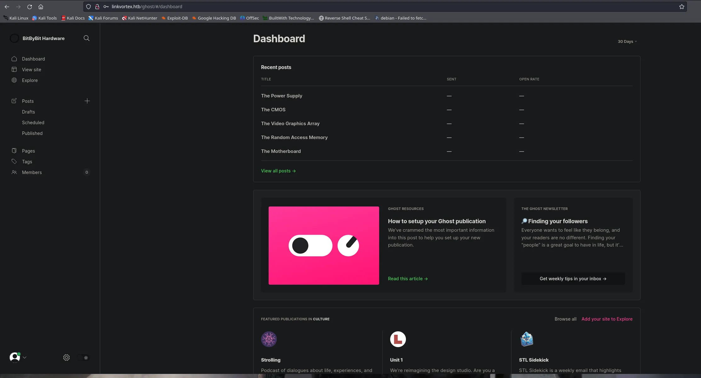The image size is (701, 378).
Task: Open the Read this article link
Action: (407, 279)
